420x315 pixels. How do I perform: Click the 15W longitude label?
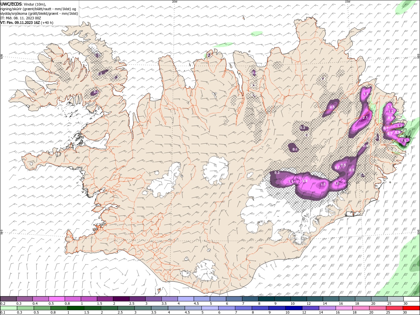(x=347, y=2)
